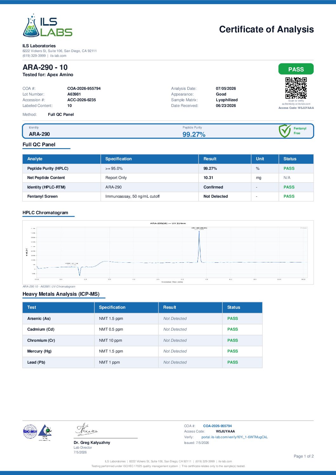The image size is (336, 475).
Task: Click N/A status in Net Peptide Content row
Action: pyautogui.click(x=287, y=178)
